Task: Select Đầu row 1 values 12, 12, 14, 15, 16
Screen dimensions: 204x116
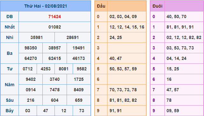Action: click(x=127, y=27)
